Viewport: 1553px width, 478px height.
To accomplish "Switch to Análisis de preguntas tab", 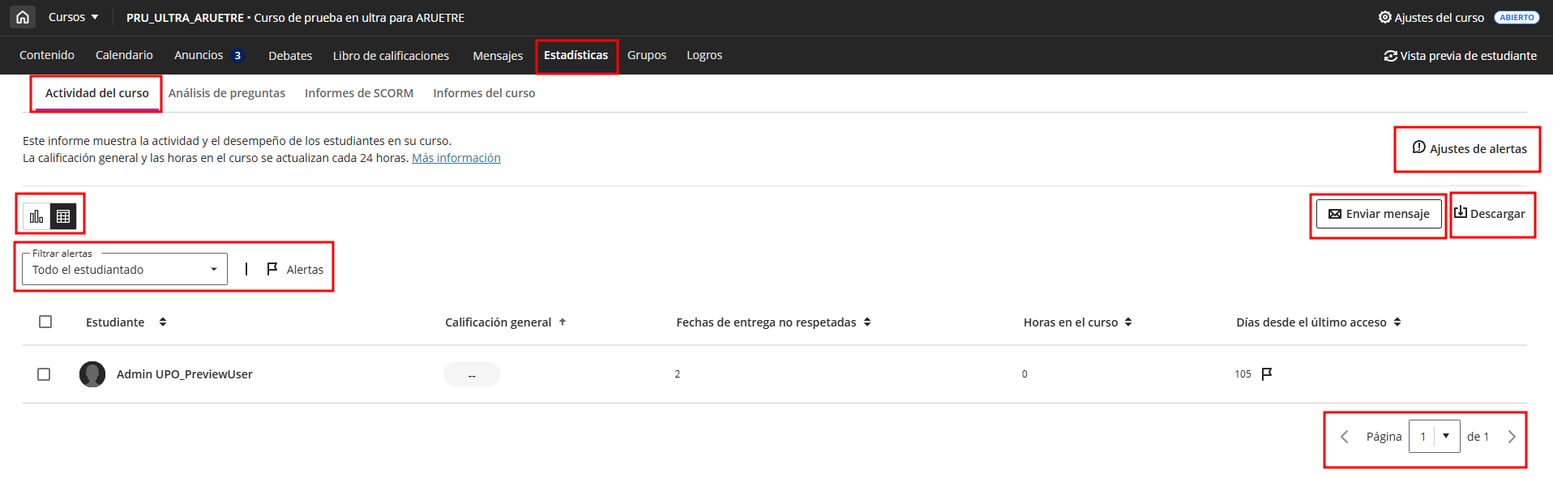I will click(227, 93).
